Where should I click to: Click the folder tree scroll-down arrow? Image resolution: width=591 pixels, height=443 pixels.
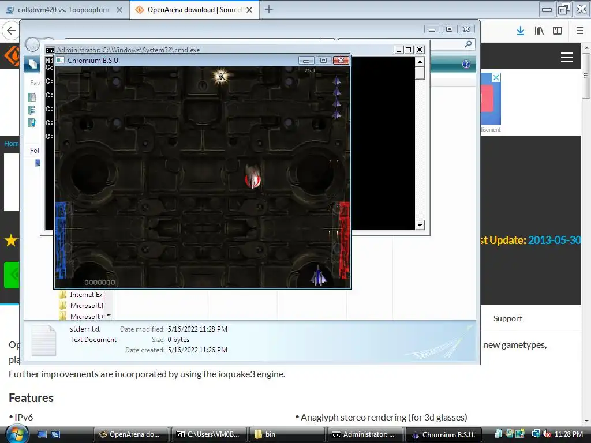pyautogui.click(x=109, y=316)
